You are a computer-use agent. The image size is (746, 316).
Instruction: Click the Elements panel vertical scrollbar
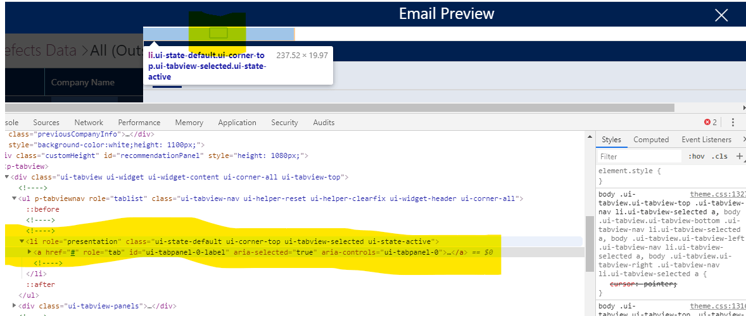click(x=589, y=243)
